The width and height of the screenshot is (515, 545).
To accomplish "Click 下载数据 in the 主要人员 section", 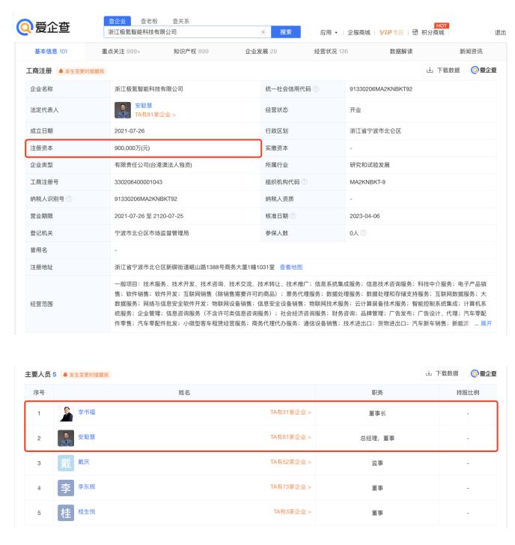I will coord(442,373).
